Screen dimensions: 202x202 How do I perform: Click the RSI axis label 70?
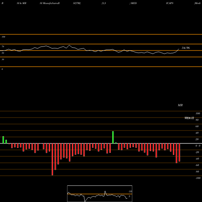pos(3,46)
